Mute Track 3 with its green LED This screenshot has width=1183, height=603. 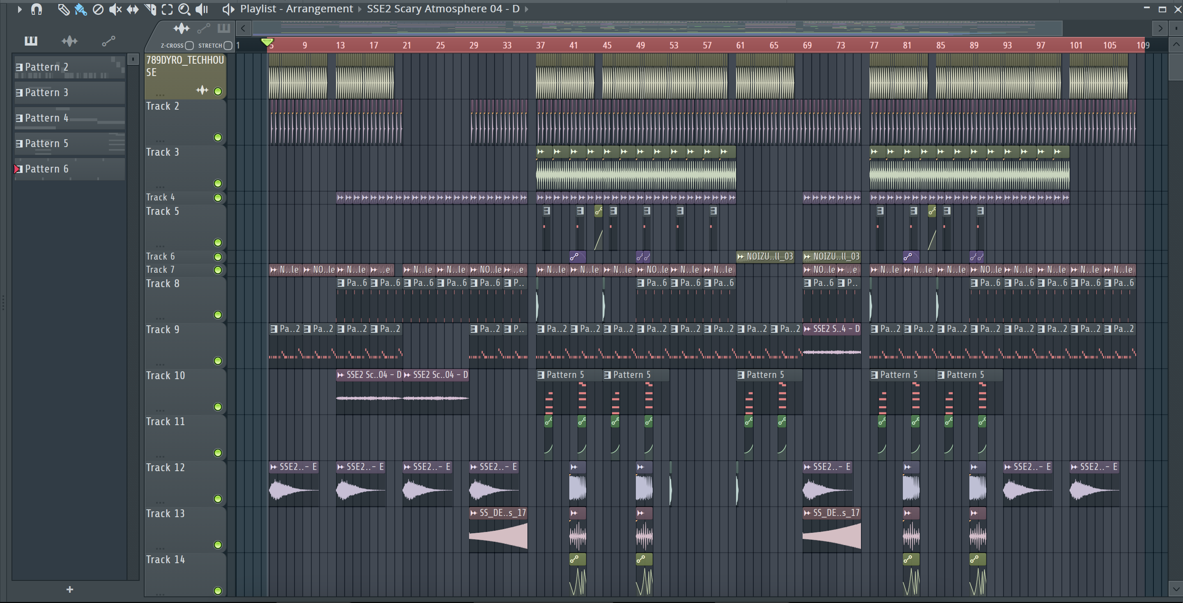click(218, 183)
